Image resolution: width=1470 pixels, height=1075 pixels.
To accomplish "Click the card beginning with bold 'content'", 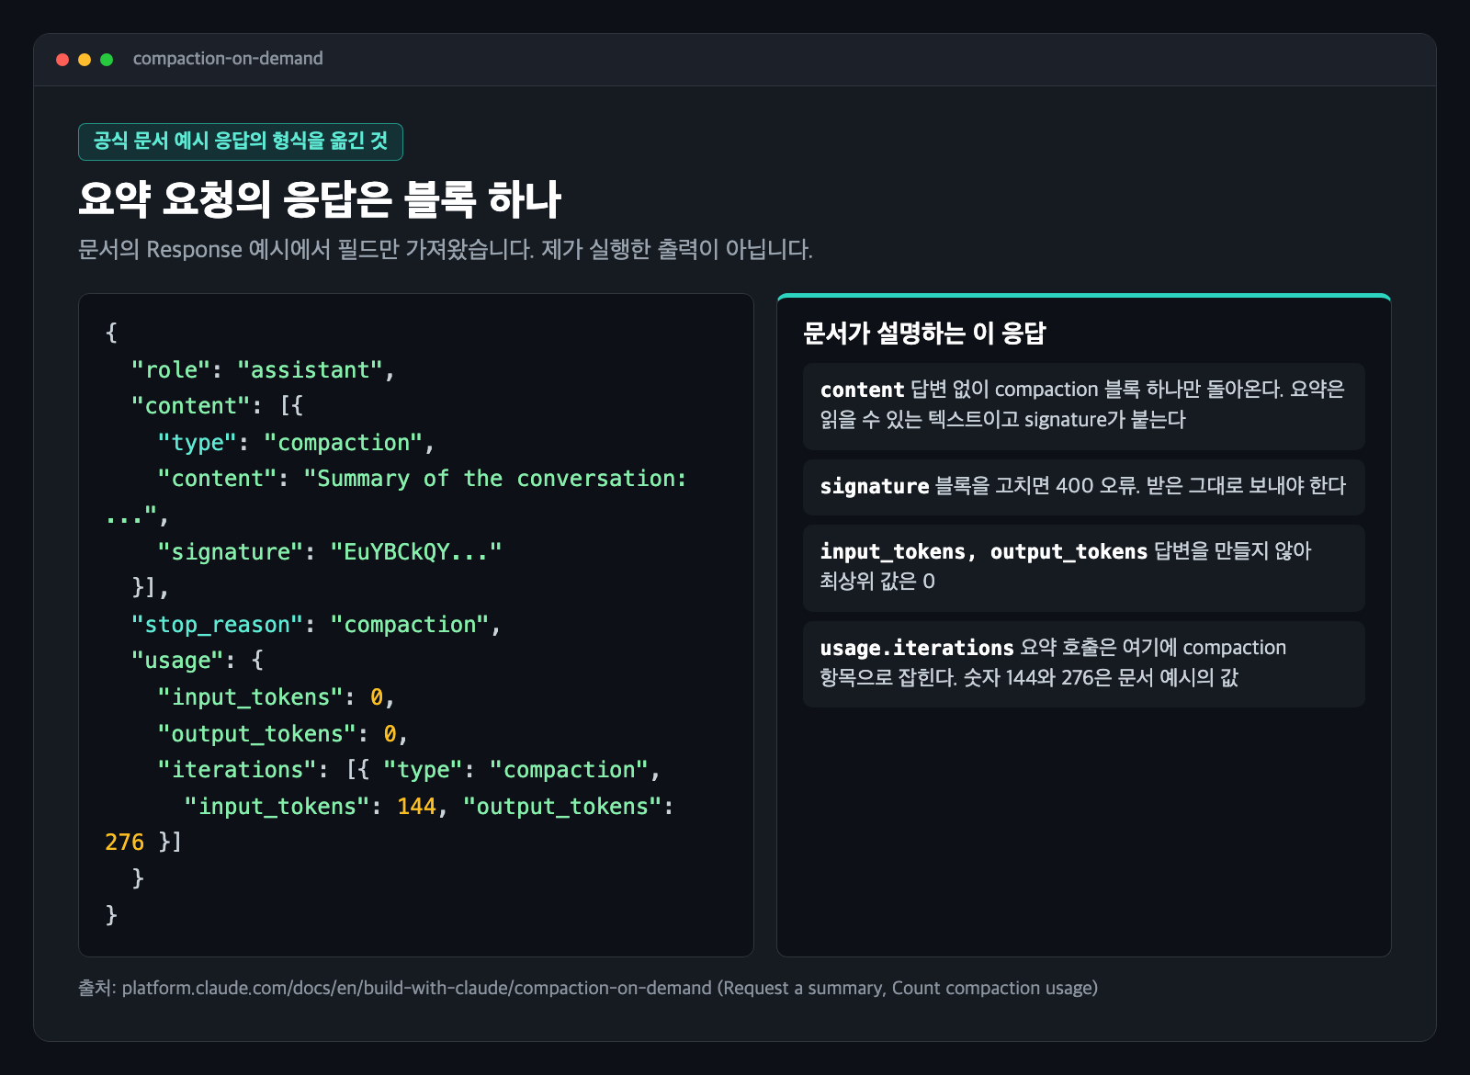I will [x=1084, y=406].
